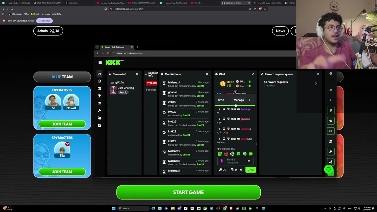Toggle the Reward request queue panel icon

[x=330, y=162]
